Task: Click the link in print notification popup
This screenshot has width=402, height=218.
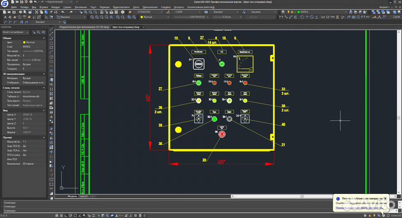Action: (360, 208)
